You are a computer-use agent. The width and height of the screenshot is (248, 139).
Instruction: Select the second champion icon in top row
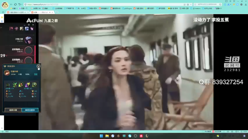(16, 28)
